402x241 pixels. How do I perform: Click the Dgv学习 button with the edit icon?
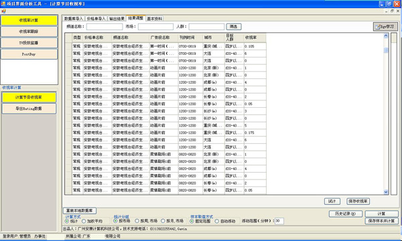pyautogui.click(x=385, y=27)
